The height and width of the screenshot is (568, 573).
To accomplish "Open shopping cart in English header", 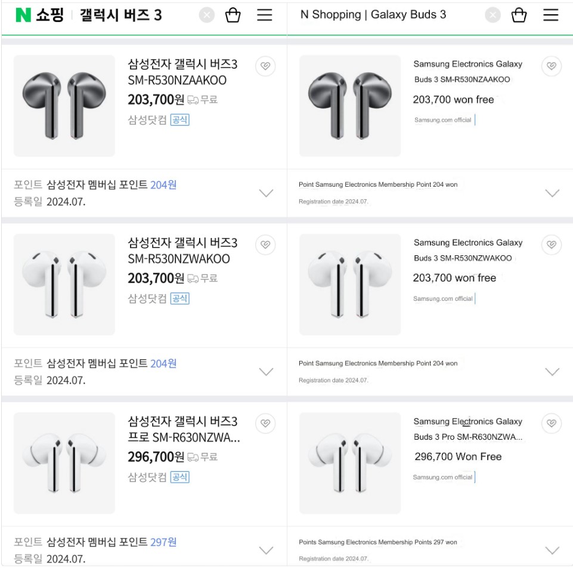I will [x=519, y=16].
